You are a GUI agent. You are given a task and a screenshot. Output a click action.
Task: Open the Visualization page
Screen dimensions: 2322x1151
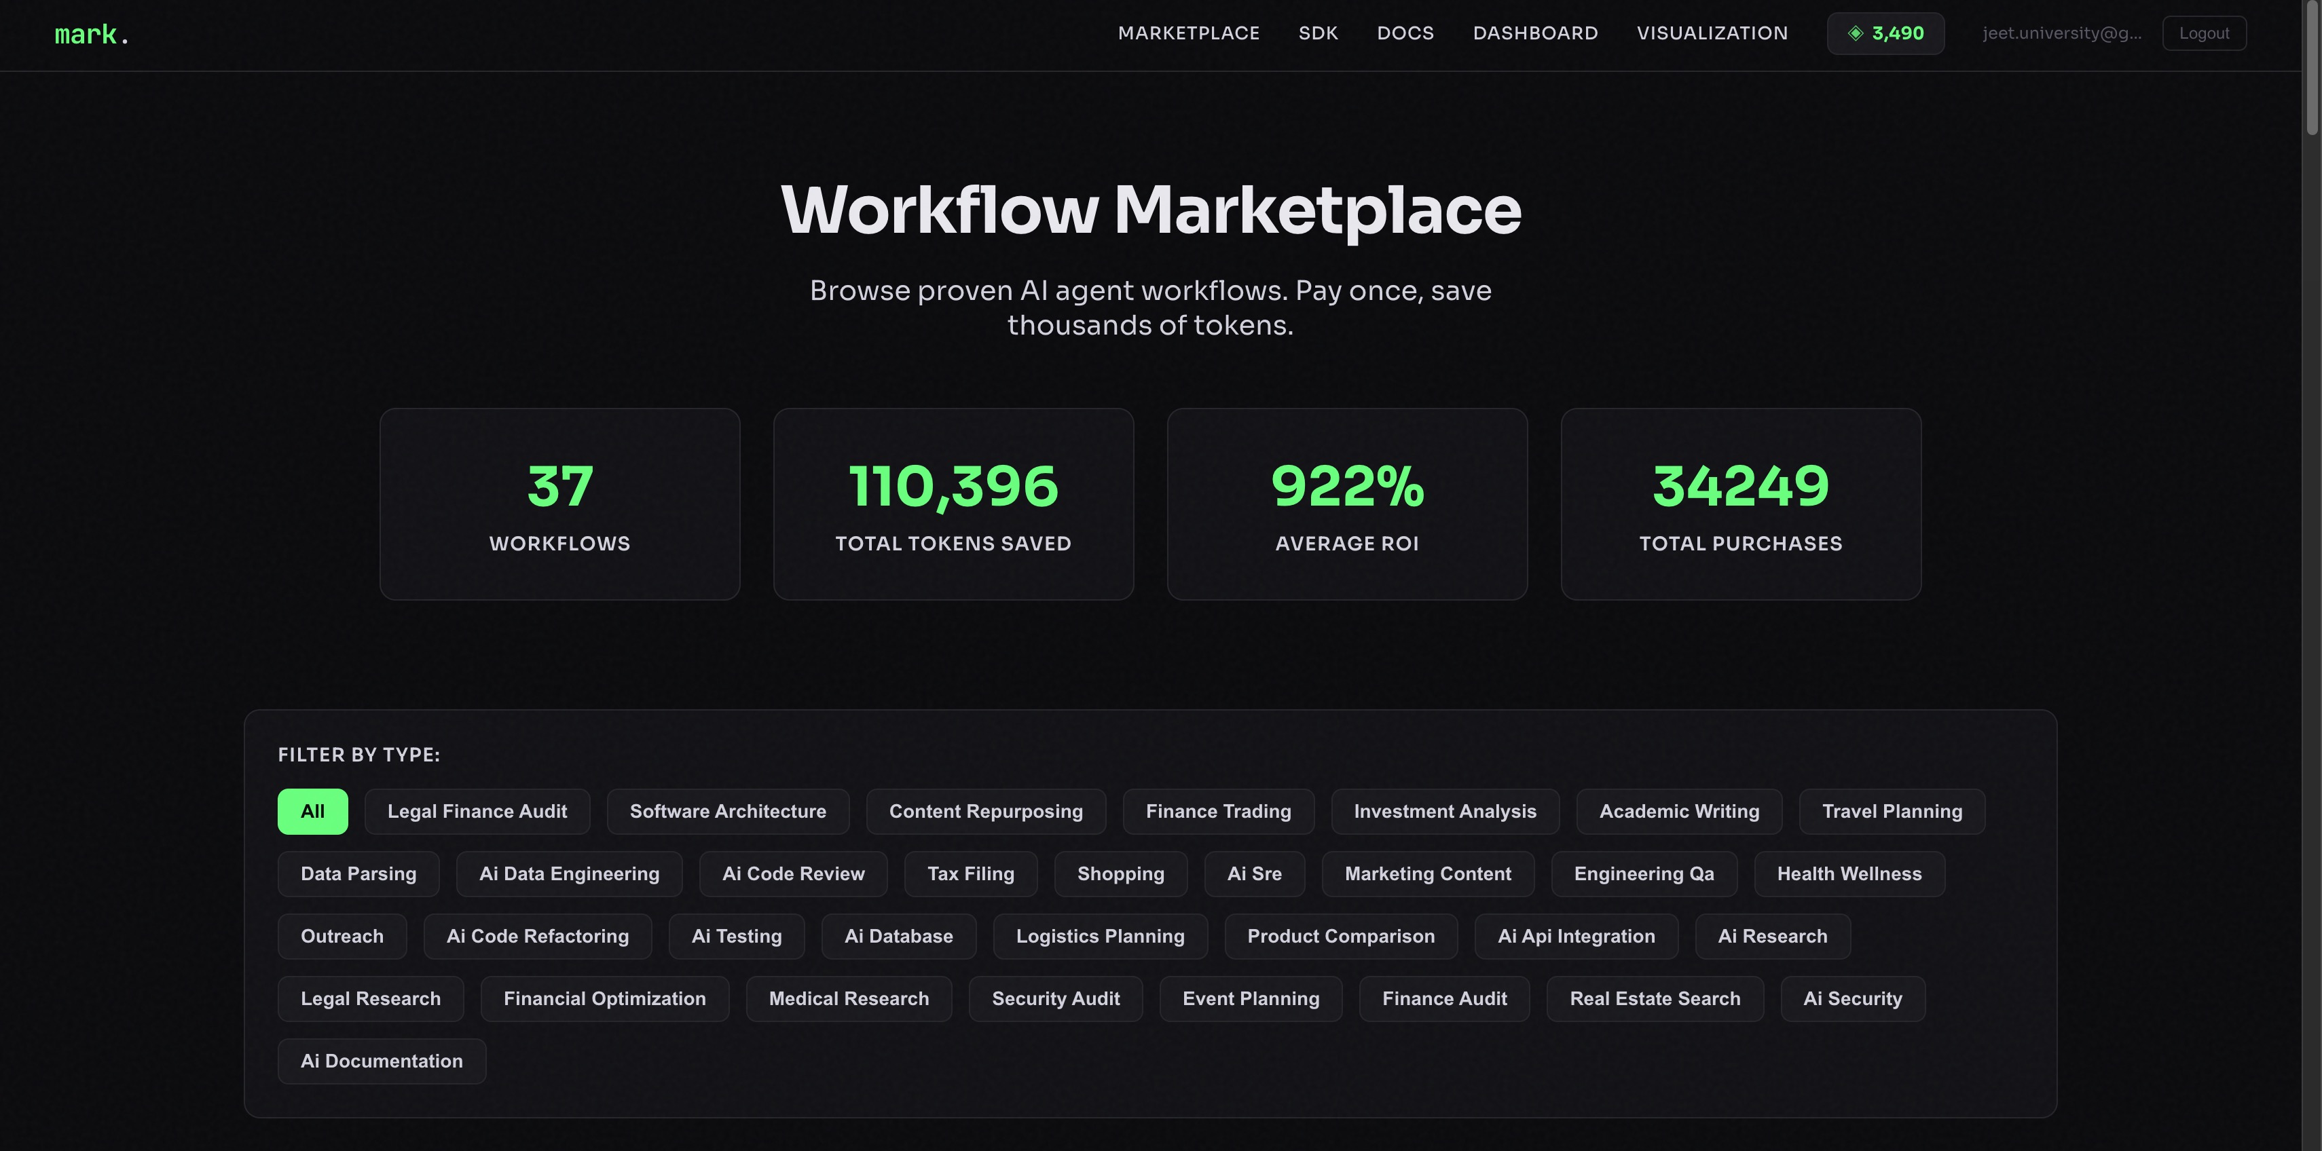tap(1712, 33)
